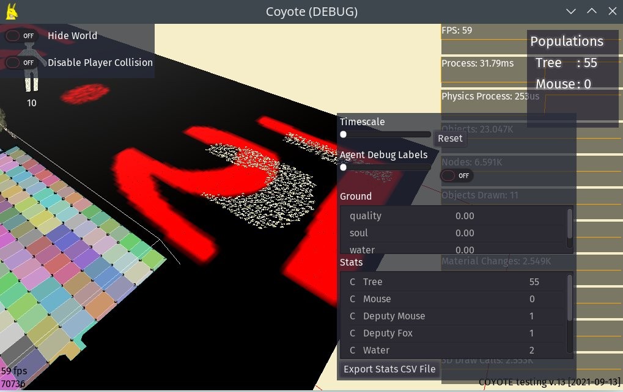This screenshot has width=623, height=392.
Task: Export the stats via Export Stats CSV File
Action: pos(389,369)
